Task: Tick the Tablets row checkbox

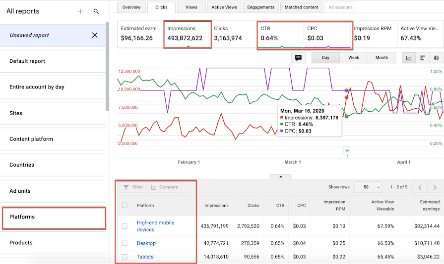Action: 125,257
